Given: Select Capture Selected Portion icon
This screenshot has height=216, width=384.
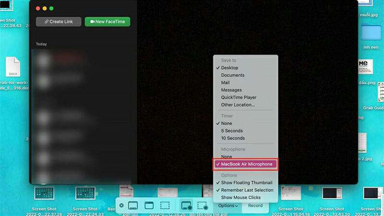Looking at the screenshot, I should pos(165,205).
